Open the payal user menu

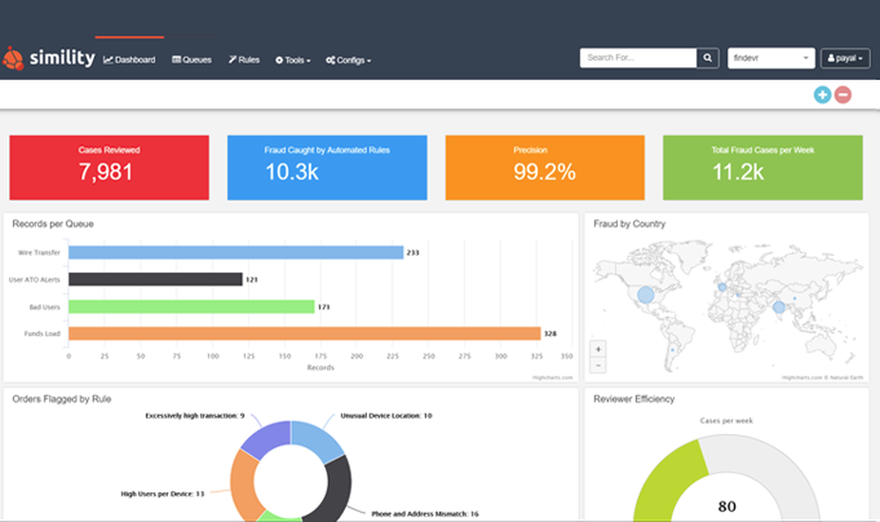tap(845, 58)
